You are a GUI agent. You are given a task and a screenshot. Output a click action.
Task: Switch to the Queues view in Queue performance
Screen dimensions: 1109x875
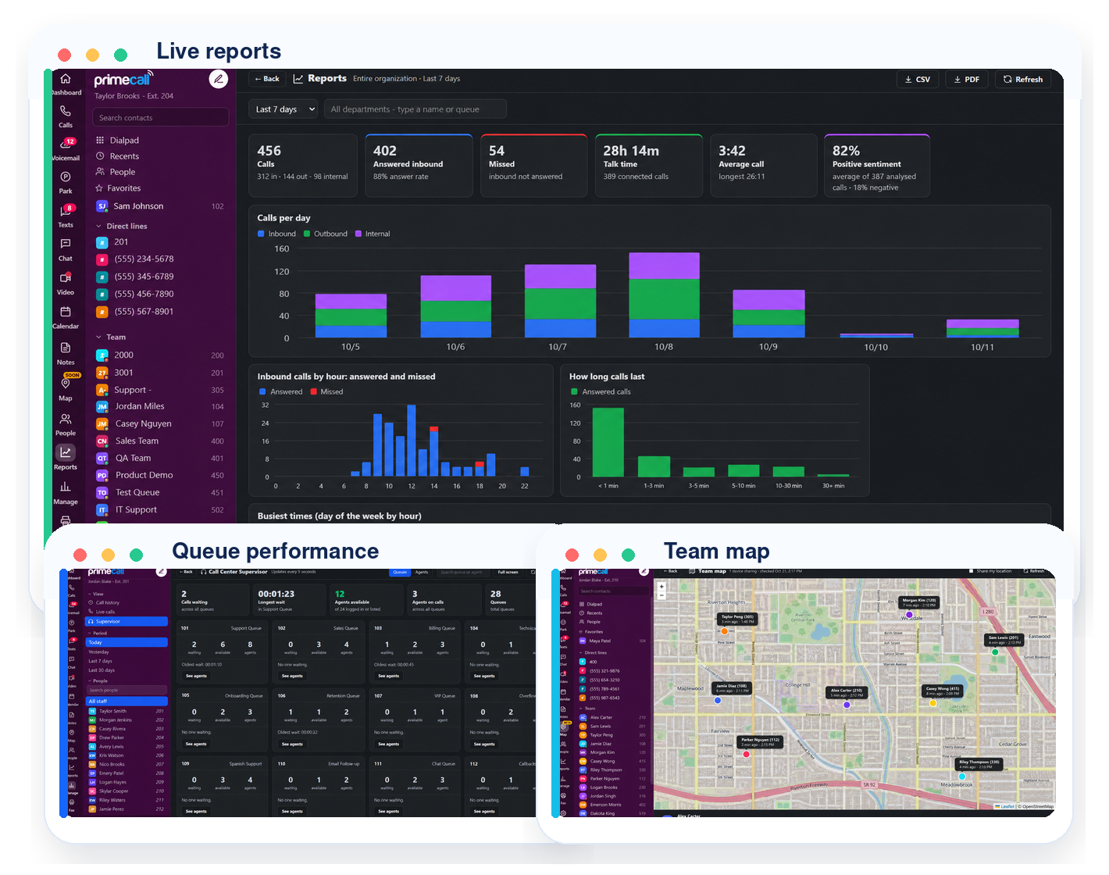coord(400,572)
